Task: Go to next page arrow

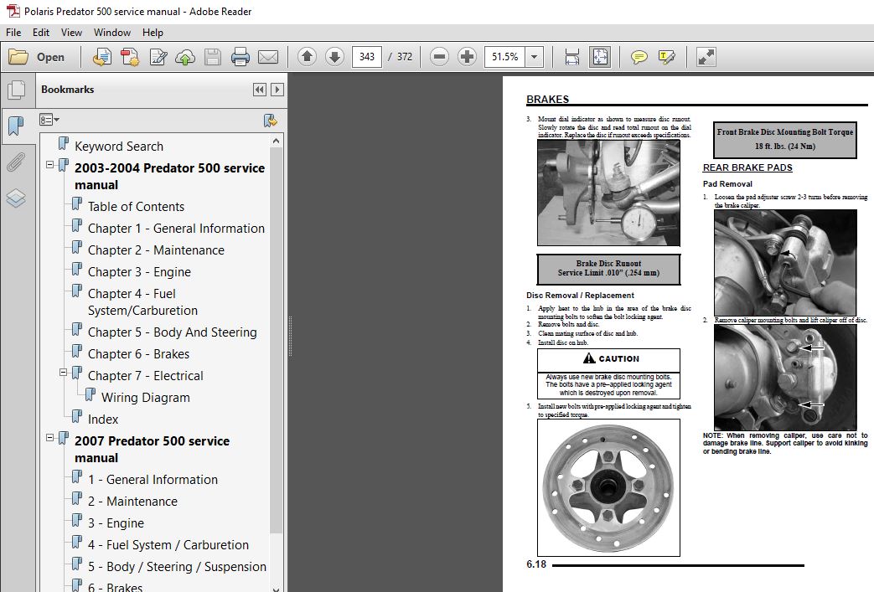Action: 334,56
